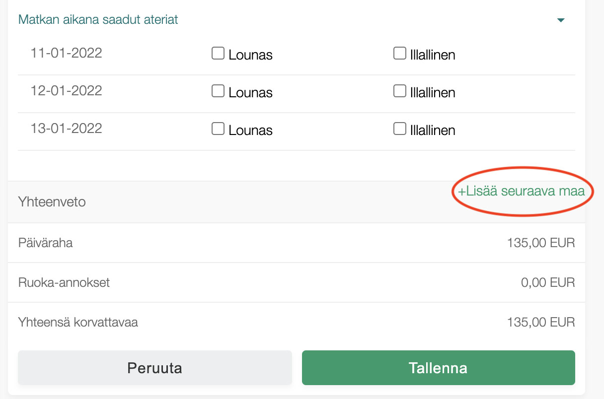Click the +Lisää seuraava maa link
This screenshot has height=399, width=604.
[x=521, y=191]
